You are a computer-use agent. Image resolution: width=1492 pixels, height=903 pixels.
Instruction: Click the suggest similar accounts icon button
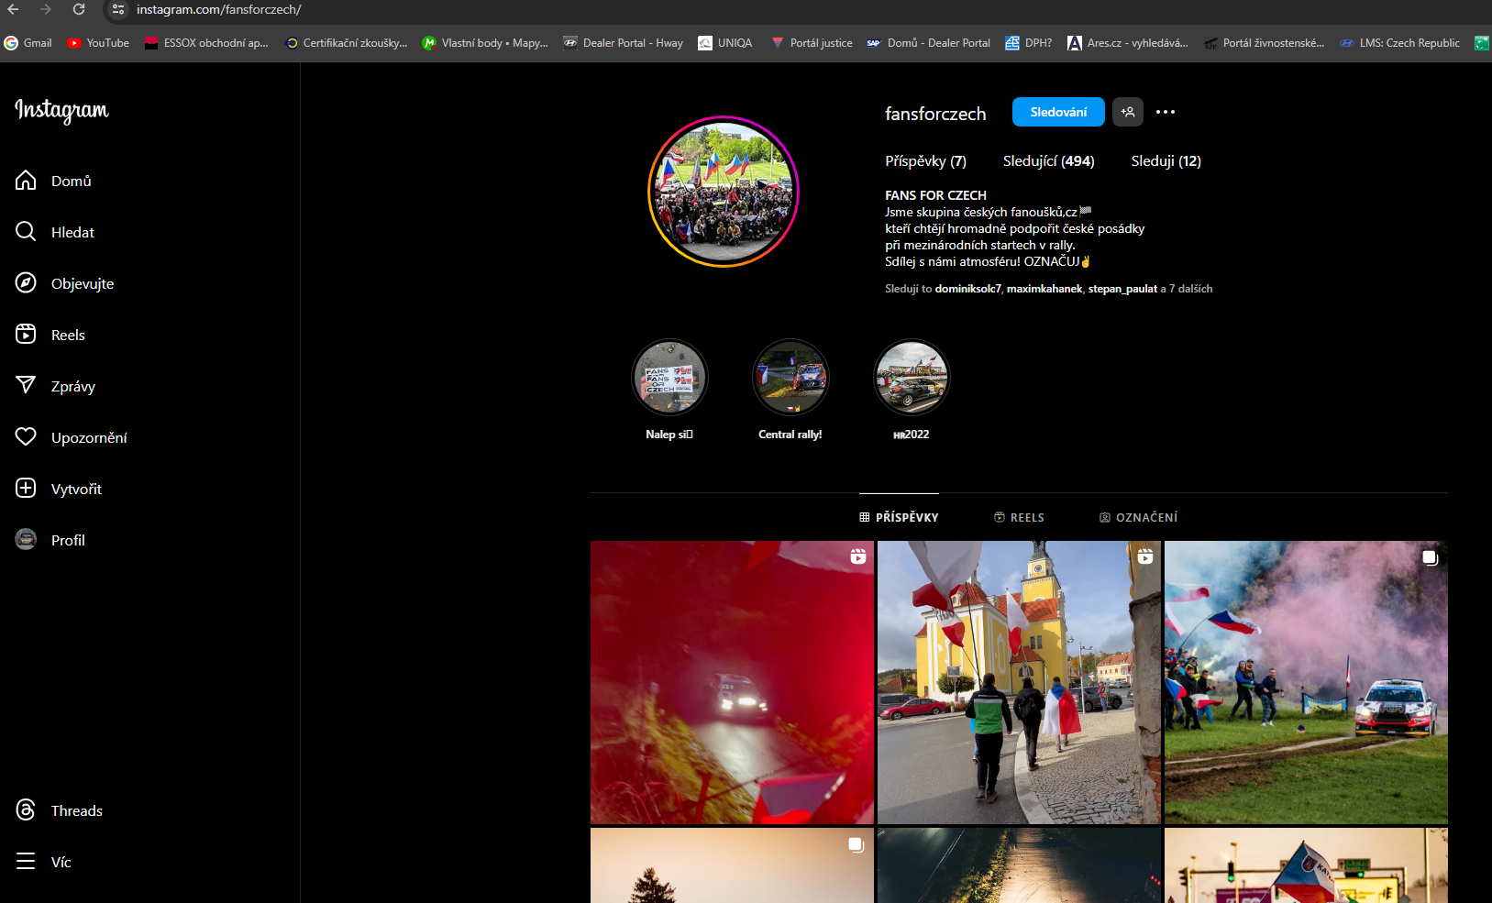click(x=1128, y=112)
